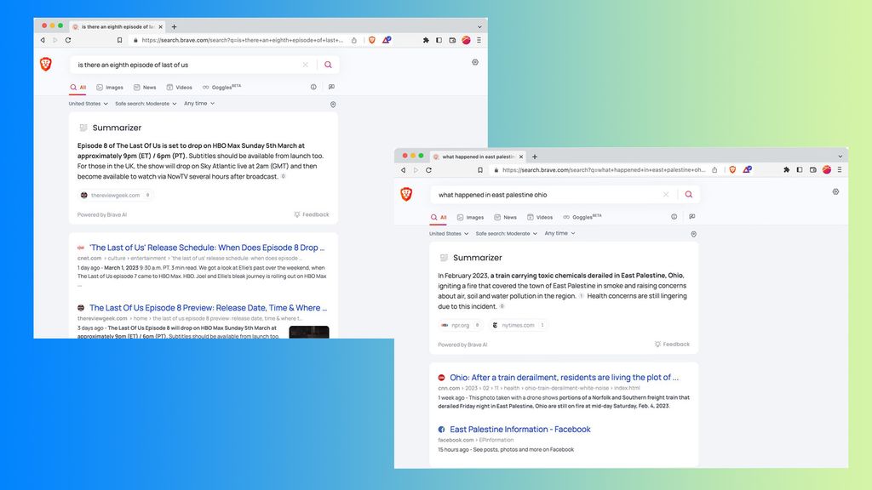The width and height of the screenshot is (872, 490).
Task: Click the location pin toggle near filters
Action: (x=693, y=233)
